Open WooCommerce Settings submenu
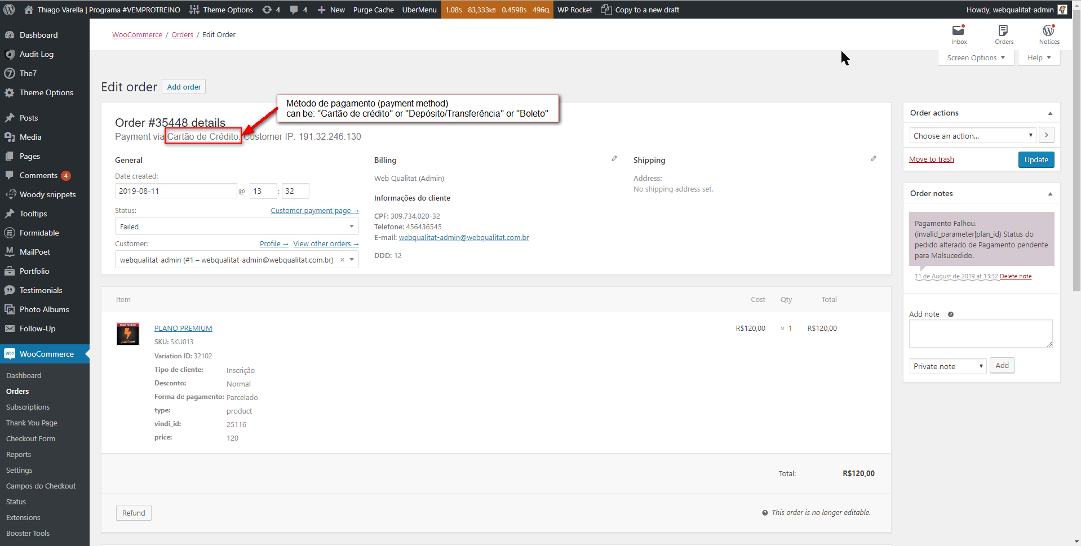The height and width of the screenshot is (546, 1081). pos(19,470)
